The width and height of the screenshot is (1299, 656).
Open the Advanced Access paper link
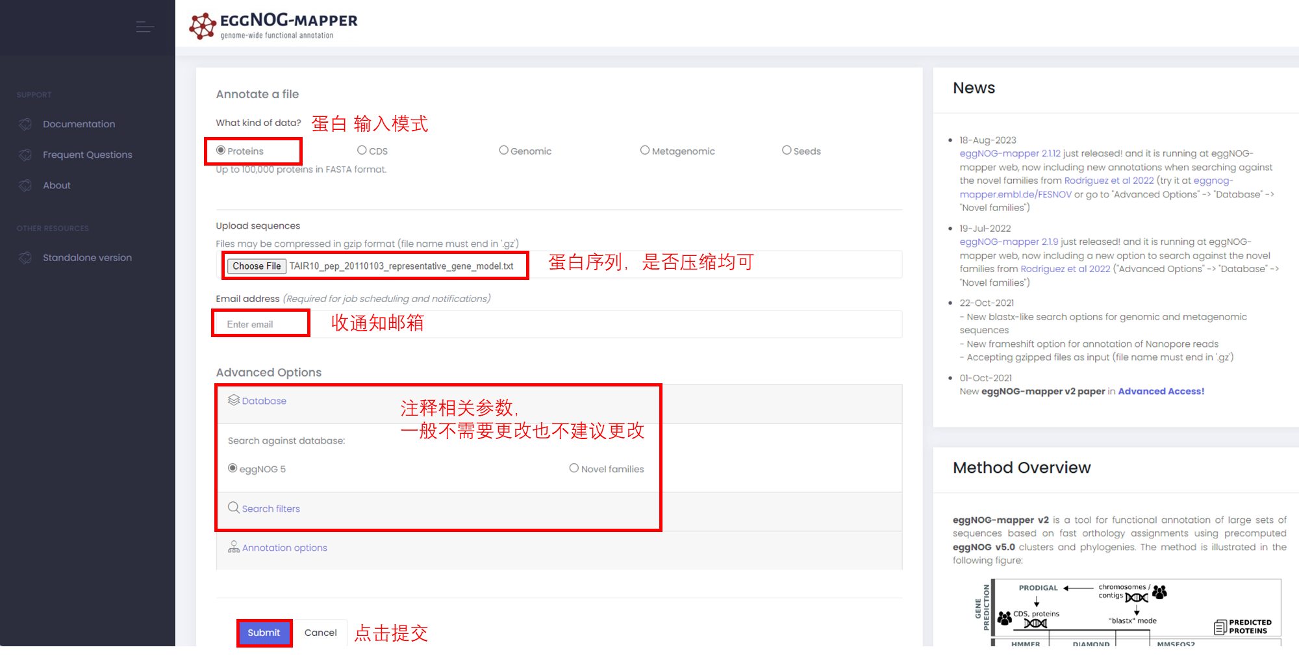pos(1161,391)
